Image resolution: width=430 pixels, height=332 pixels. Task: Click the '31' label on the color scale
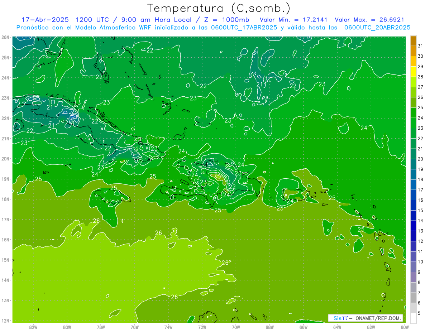tap(421, 46)
